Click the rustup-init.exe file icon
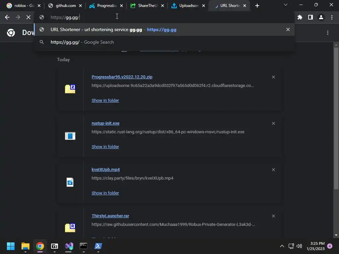The width and height of the screenshot is (339, 254). click(70, 136)
